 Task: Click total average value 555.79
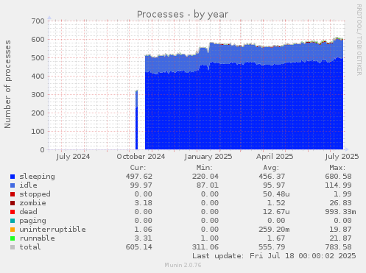272,247
